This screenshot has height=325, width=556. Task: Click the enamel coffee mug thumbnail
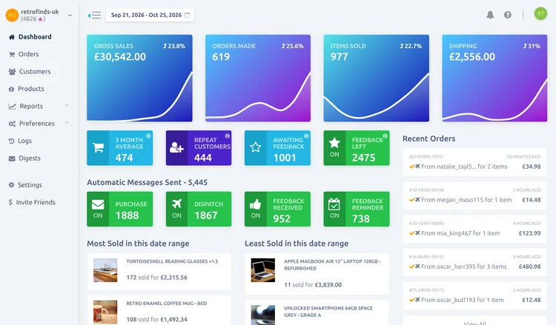(x=105, y=312)
